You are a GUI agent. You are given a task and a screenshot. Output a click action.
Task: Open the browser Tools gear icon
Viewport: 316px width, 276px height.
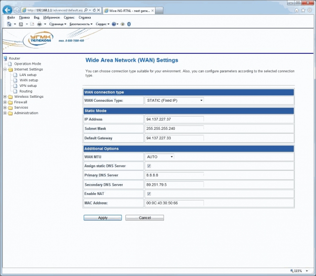point(309,10)
